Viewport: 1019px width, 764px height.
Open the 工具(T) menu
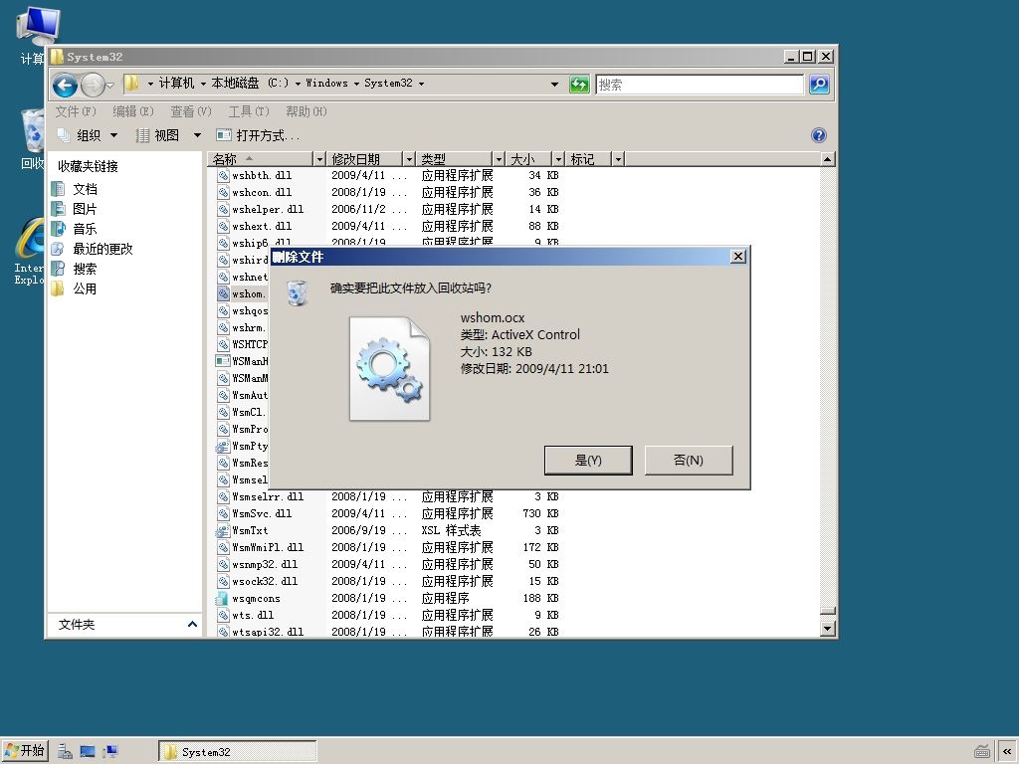(x=248, y=111)
